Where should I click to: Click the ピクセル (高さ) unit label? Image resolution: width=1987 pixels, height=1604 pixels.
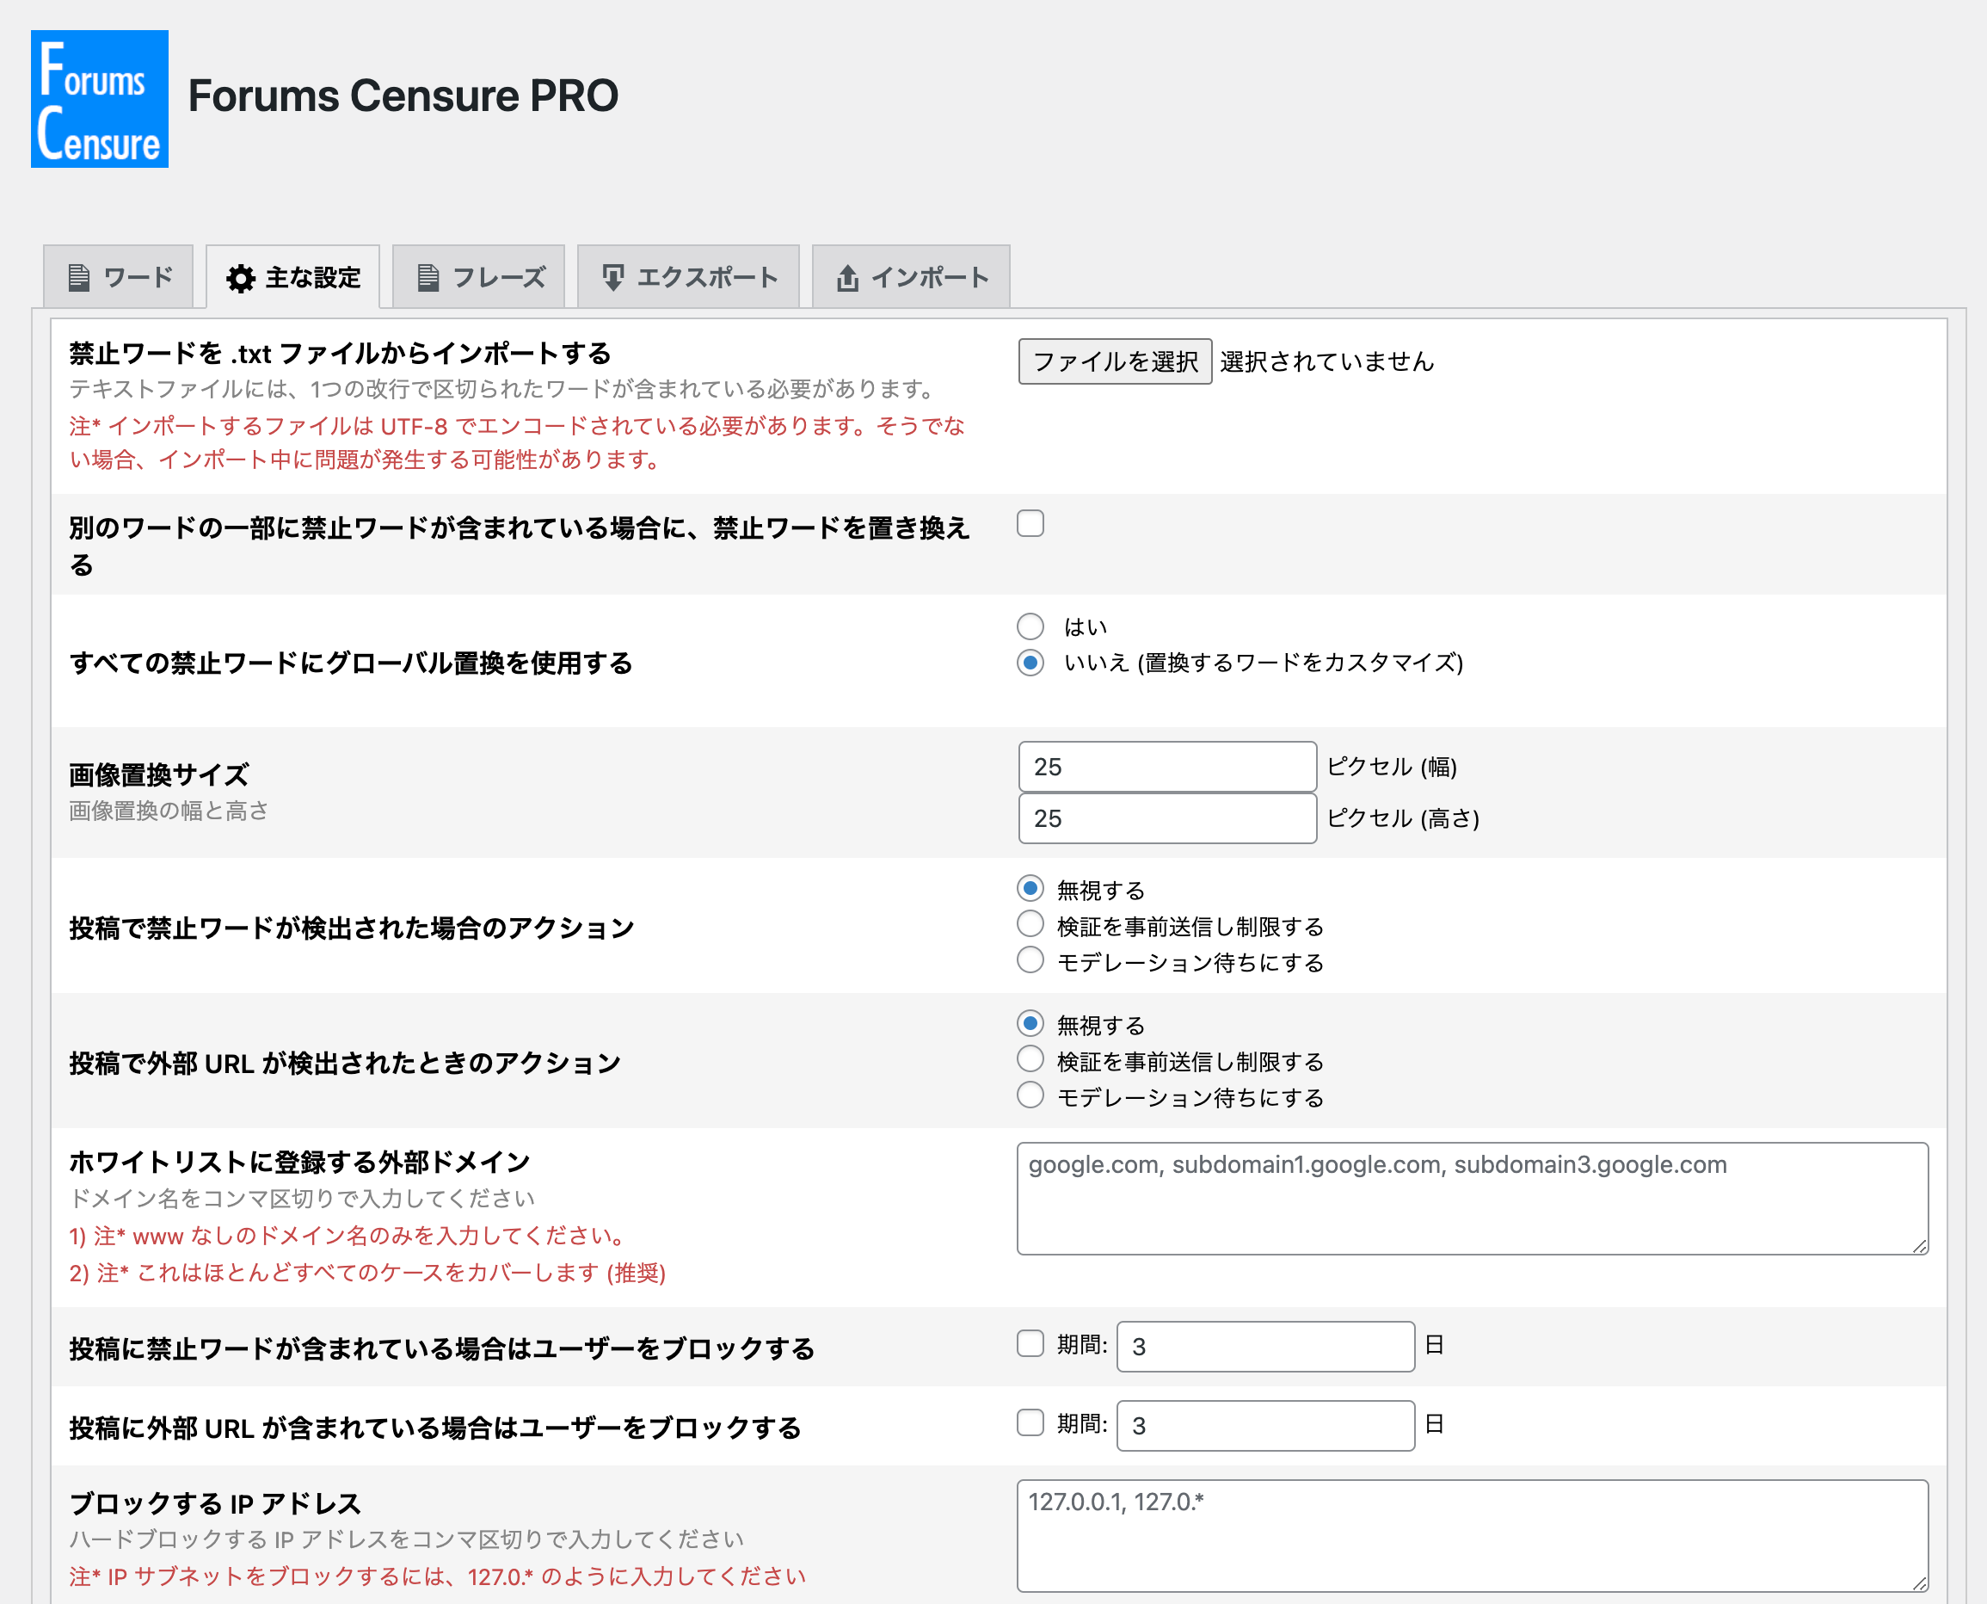1403,818
